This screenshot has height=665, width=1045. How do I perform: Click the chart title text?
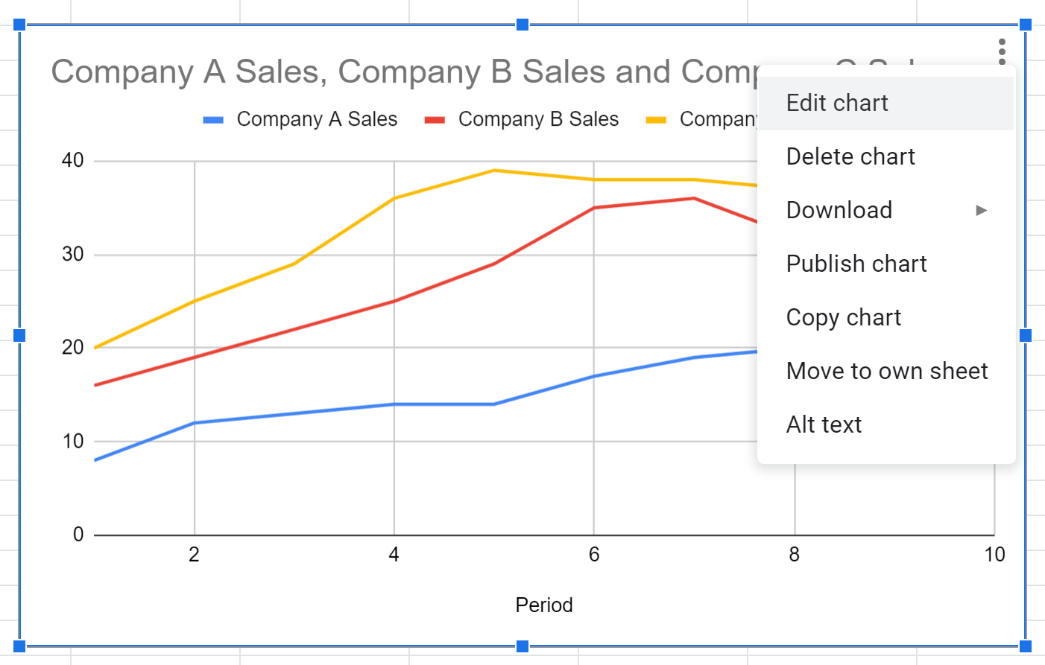pos(402,72)
